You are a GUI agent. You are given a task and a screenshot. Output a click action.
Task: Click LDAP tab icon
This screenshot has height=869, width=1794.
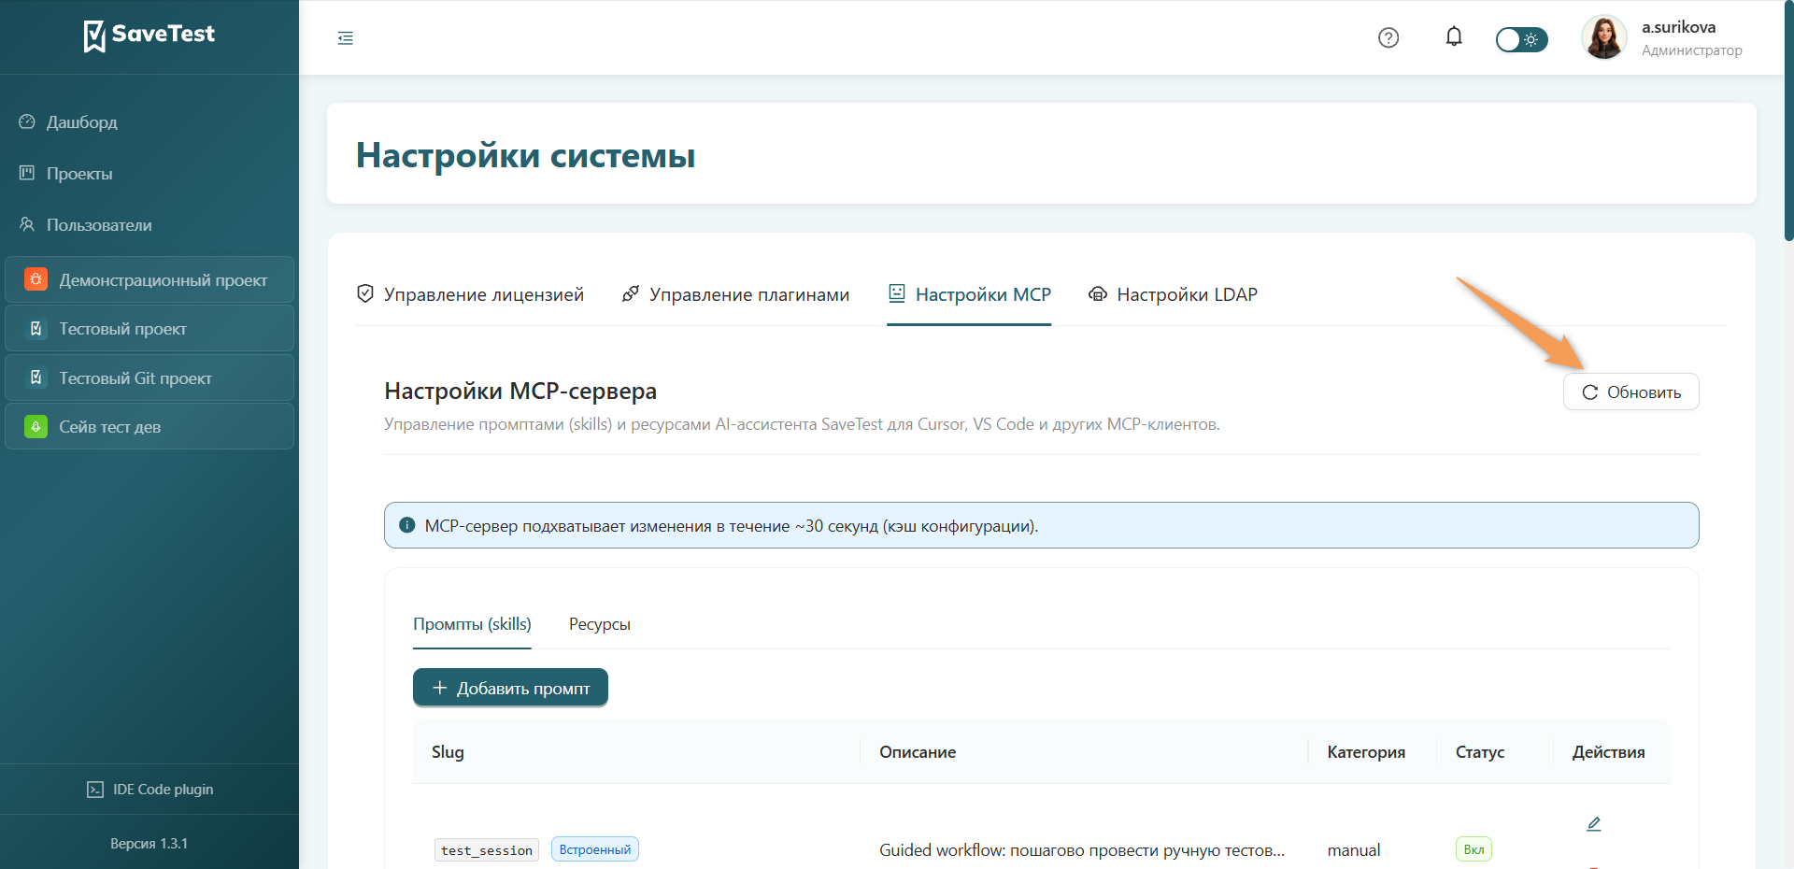[1098, 293]
